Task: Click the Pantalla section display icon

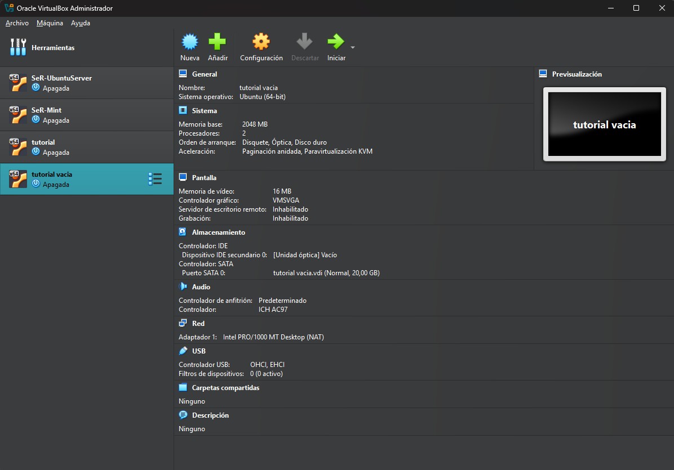Action: tap(183, 177)
